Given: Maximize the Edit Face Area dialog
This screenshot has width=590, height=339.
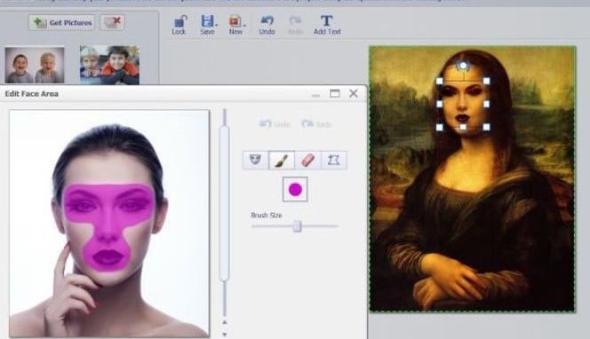Looking at the screenshot, I should 334,93.
